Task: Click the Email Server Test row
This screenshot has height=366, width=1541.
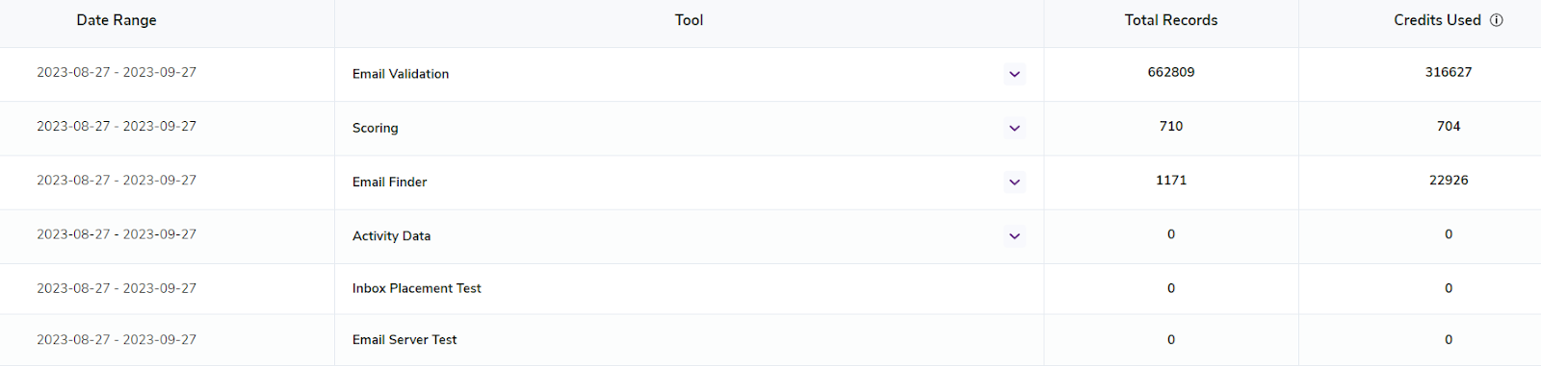Action: tap(770, 340)
